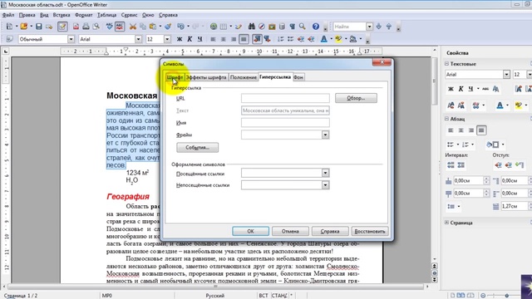The height and width of the screenshot is (299, 532).
Task: Click the sidebar font color A icon
Action: (500, 105)
